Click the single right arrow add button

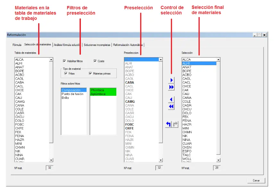coord(171,80)
